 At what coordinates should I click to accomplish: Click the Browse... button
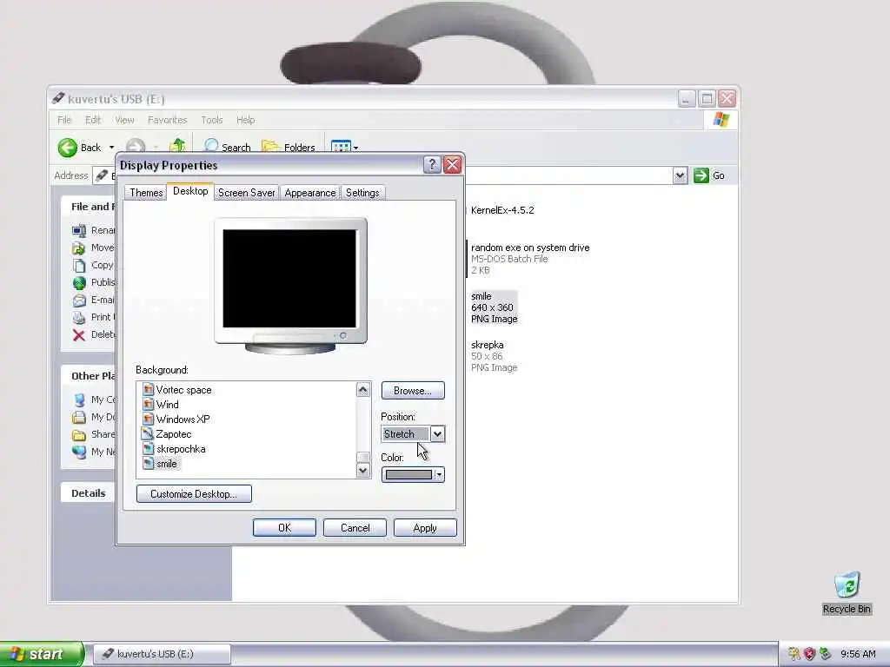[x=413, y=390]
